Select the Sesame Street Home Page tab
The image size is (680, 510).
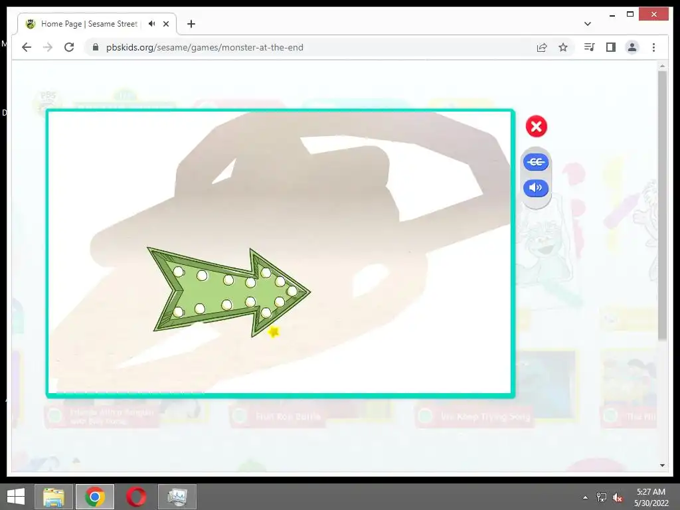click(x=89, y=24)
